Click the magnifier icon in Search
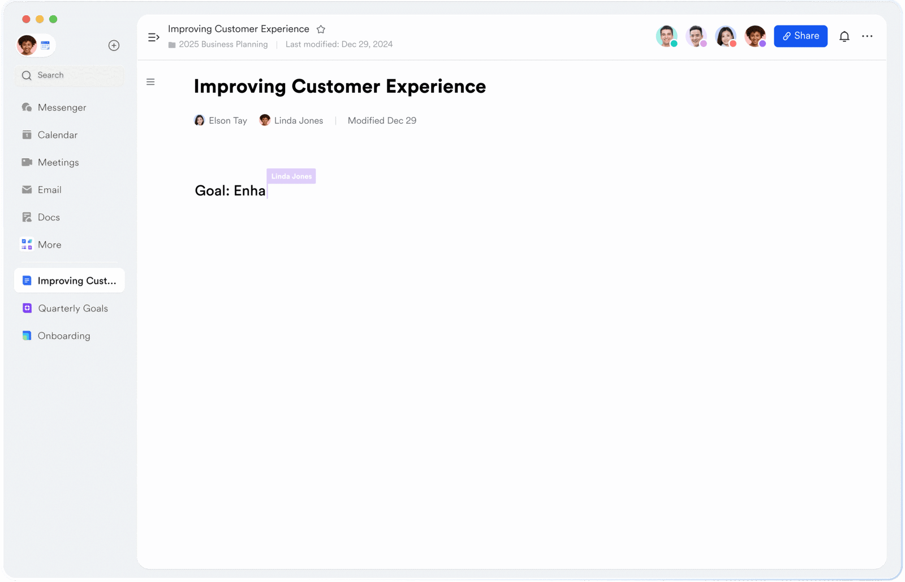 pos(27,75)
